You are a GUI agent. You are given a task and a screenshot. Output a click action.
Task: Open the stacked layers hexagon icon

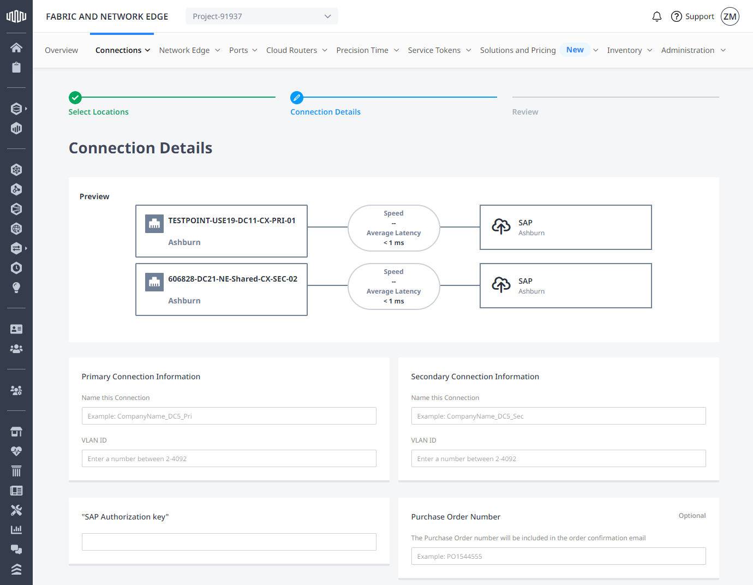pyautogui.click(x=16, y=109)
